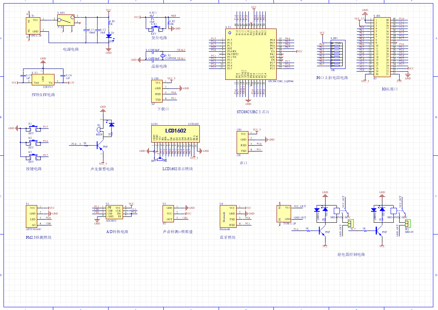Screen dimensions: 438x310
Task: Click the S_JD1 40-pin IO header
Action: point(382,47)
